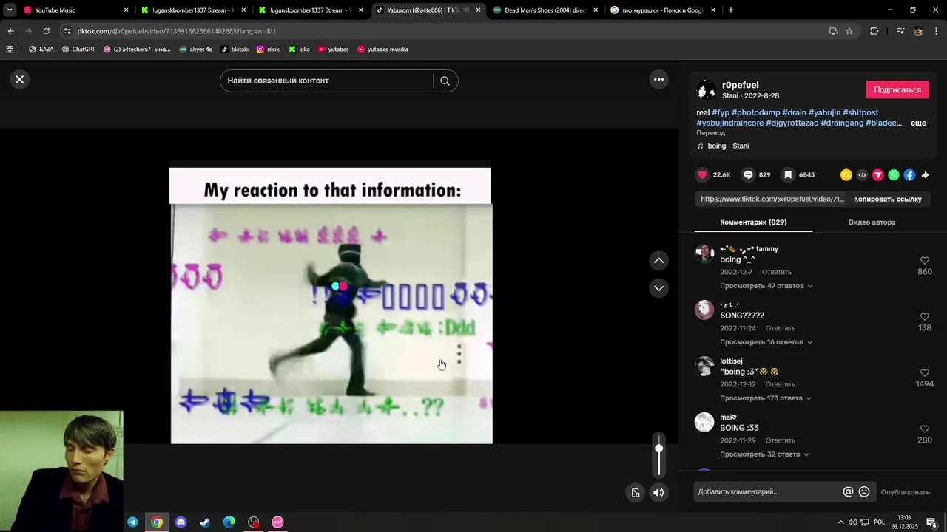The image size is (947, 532).
Task: Like the video with the heart icon
Action: point(702,174)
